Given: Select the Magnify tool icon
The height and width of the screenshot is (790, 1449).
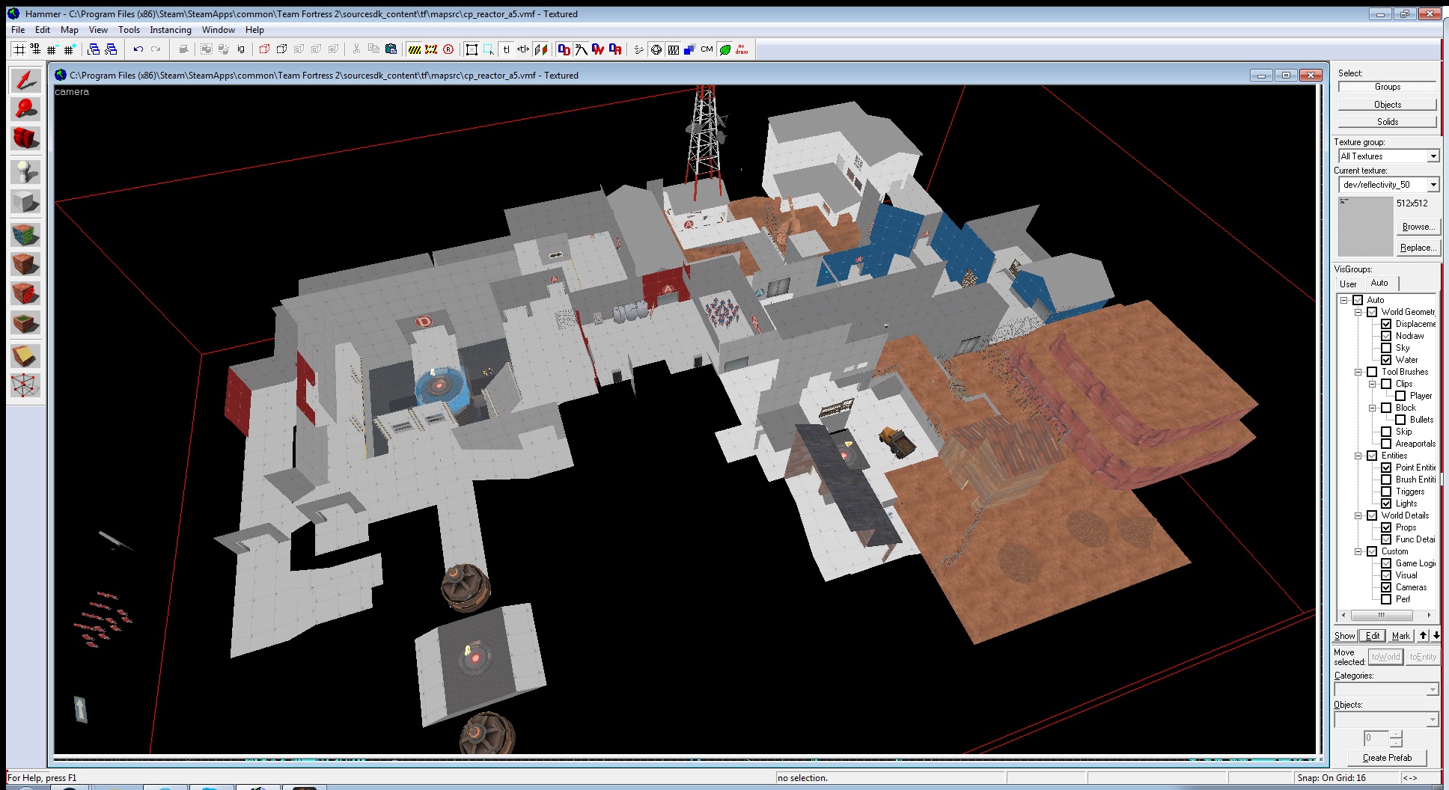Looking at the screenshot, I should tap(25, 109).
